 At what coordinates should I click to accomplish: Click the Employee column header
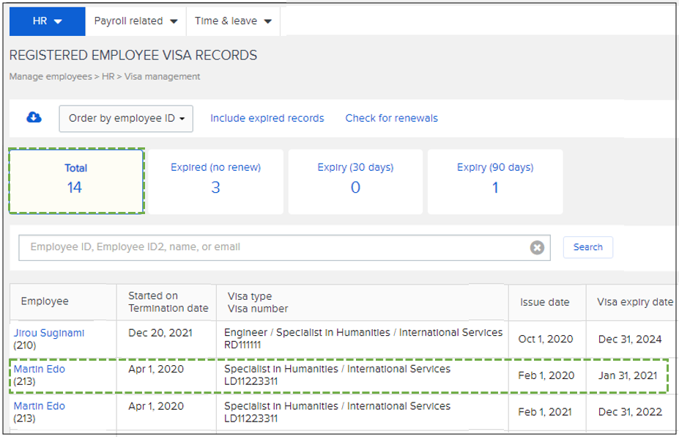pyautogui.click(x=45, y=302)
